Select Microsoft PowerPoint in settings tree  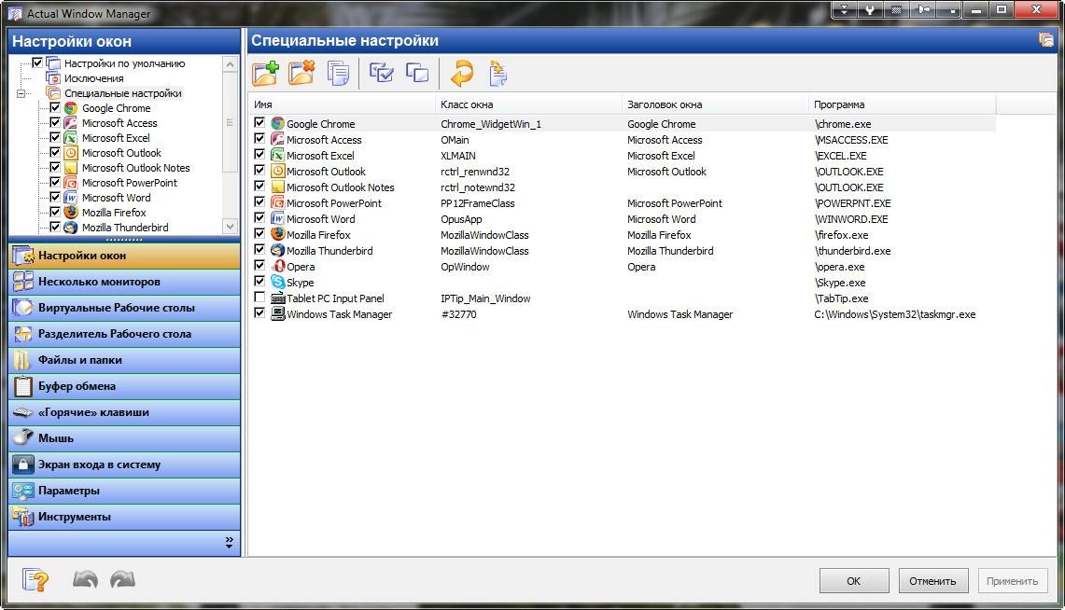point(130,183)
